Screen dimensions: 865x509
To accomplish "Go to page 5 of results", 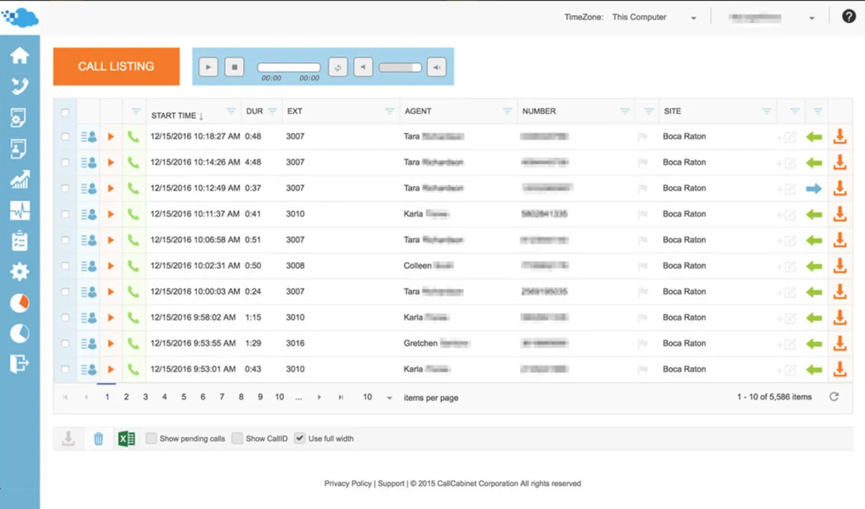I will coord(184,397).
